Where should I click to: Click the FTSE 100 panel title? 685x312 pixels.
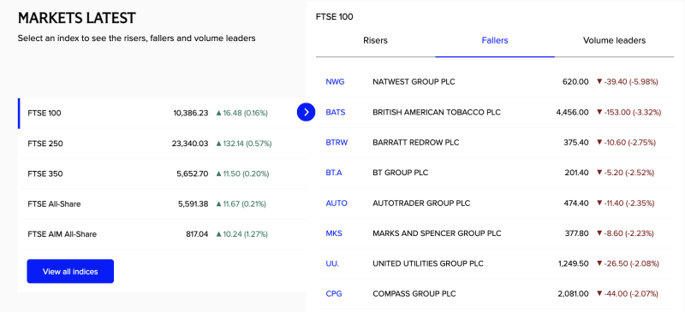(x=334, y=17)
